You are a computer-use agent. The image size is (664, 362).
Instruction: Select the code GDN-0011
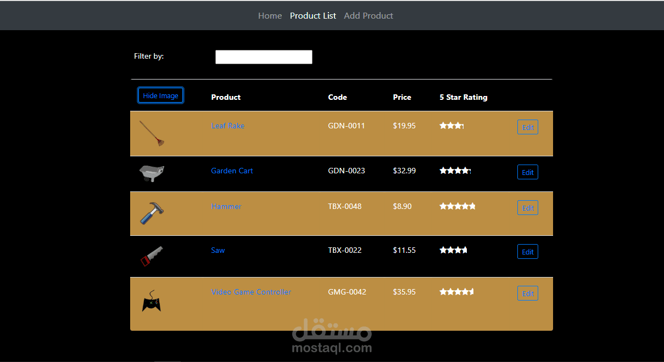pos(347,126)
